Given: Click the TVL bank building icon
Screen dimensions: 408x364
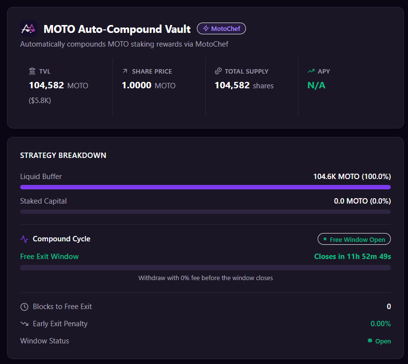Looking at the screenshot, I should coord(32,71).
